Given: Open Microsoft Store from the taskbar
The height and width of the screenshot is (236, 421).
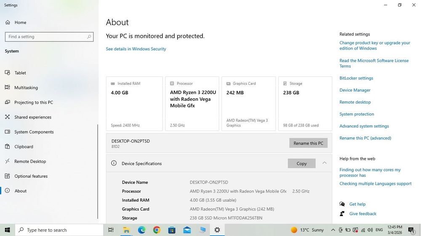Looking at the screenshot, I should click(x=172, y=230).
